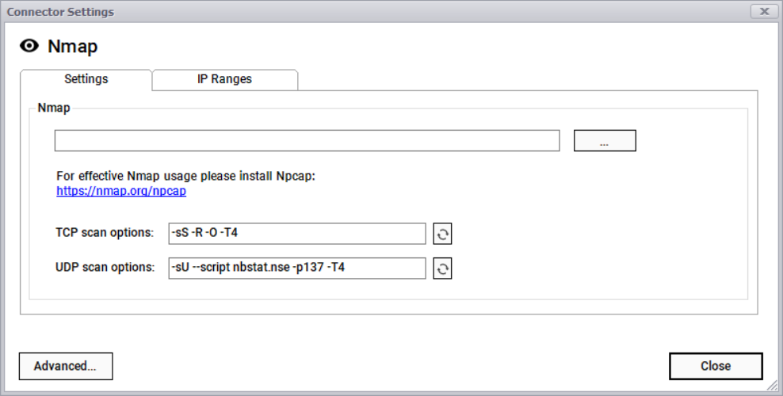
Task: Open the Advanced... settings
Action: pos(65,366)
